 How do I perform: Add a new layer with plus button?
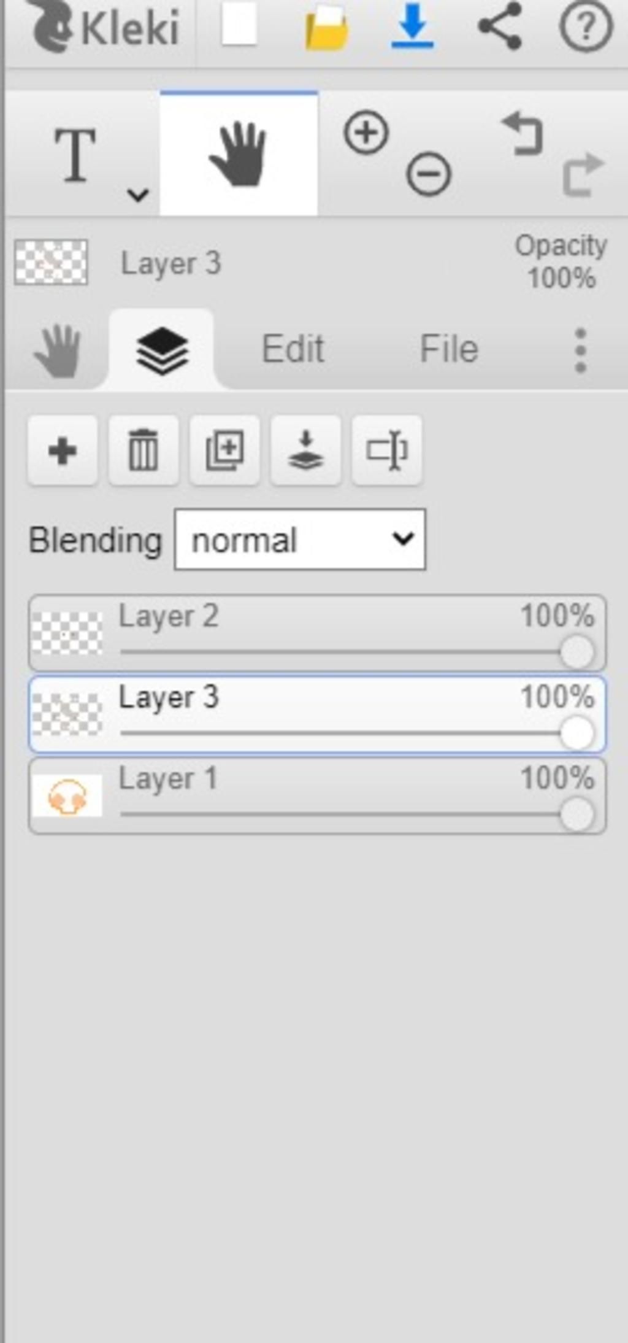63,451
